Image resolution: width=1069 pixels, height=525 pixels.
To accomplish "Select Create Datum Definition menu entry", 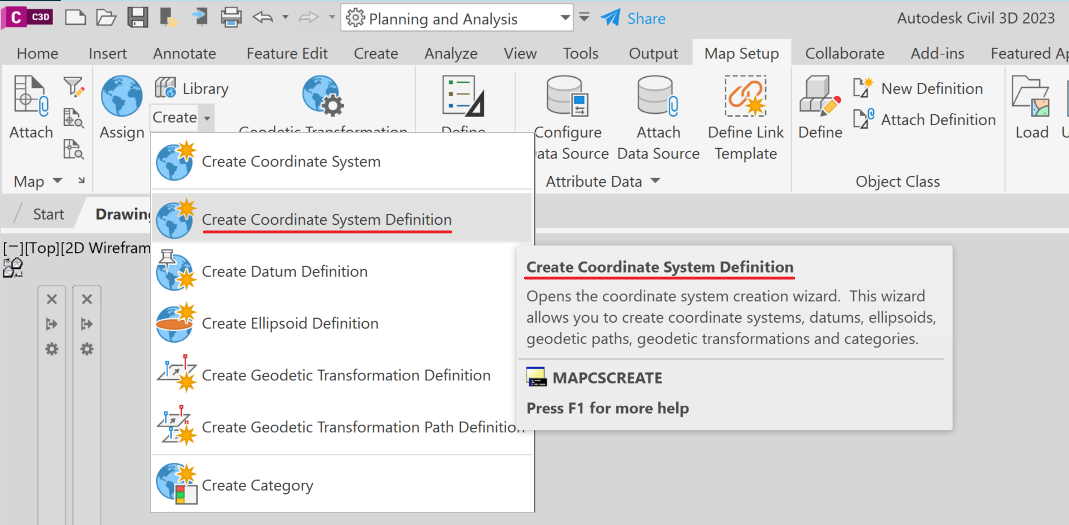I will 284,271.
